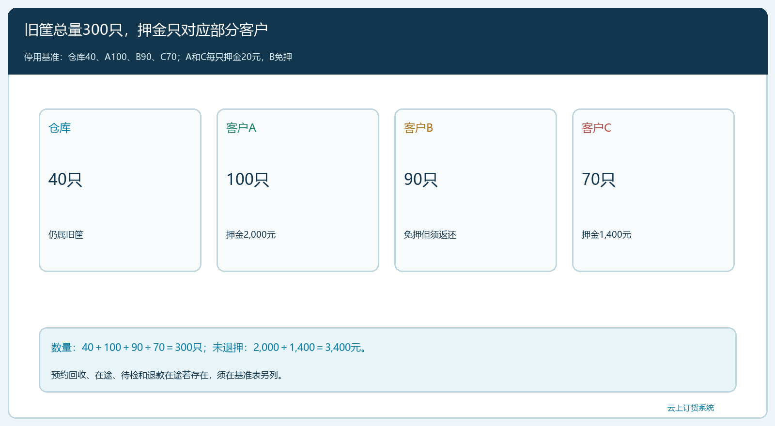Select the 40只 quantity value
This screenshot has height=426, width=775.
tap(65, 179)
